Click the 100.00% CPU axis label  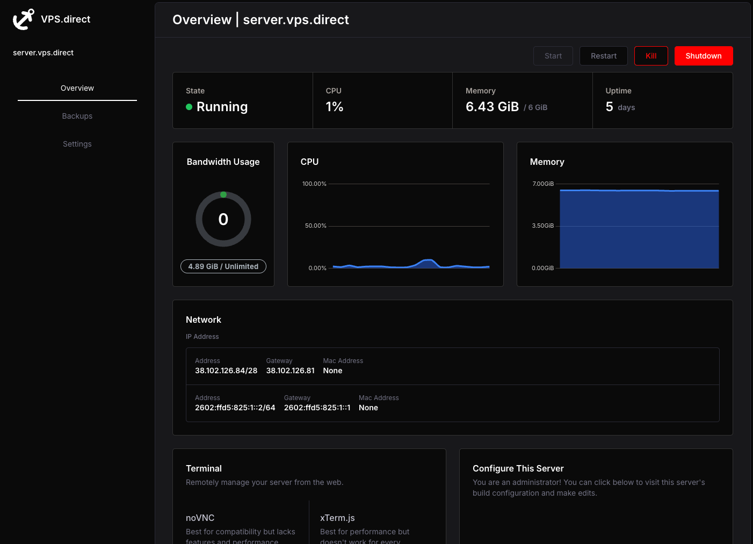coord(314,184)
